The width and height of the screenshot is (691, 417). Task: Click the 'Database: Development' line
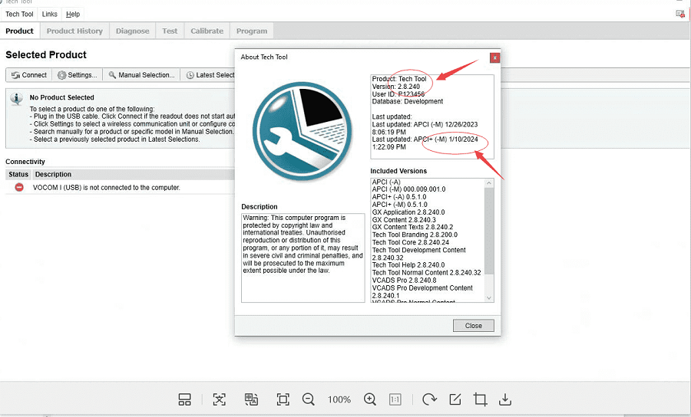tap(408, 101)
